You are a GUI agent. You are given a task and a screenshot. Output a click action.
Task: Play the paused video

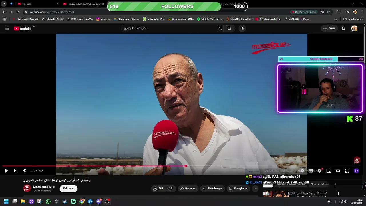[x=6, y=171]
